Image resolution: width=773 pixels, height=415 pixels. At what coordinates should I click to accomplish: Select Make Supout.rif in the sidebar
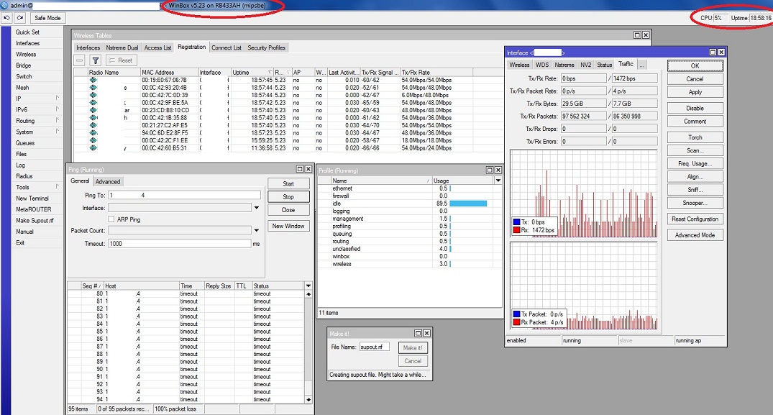(35, 220)
